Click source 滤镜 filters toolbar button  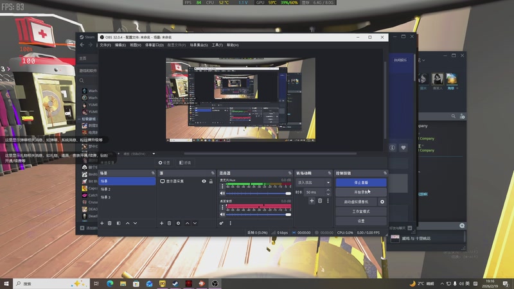click(185, 162)
